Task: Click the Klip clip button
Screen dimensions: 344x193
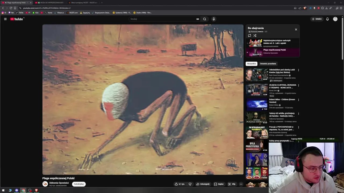Action: tap(232, 184)
